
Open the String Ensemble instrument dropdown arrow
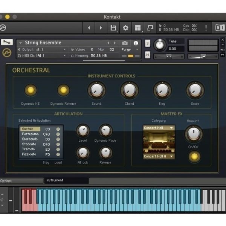point(21,43)
